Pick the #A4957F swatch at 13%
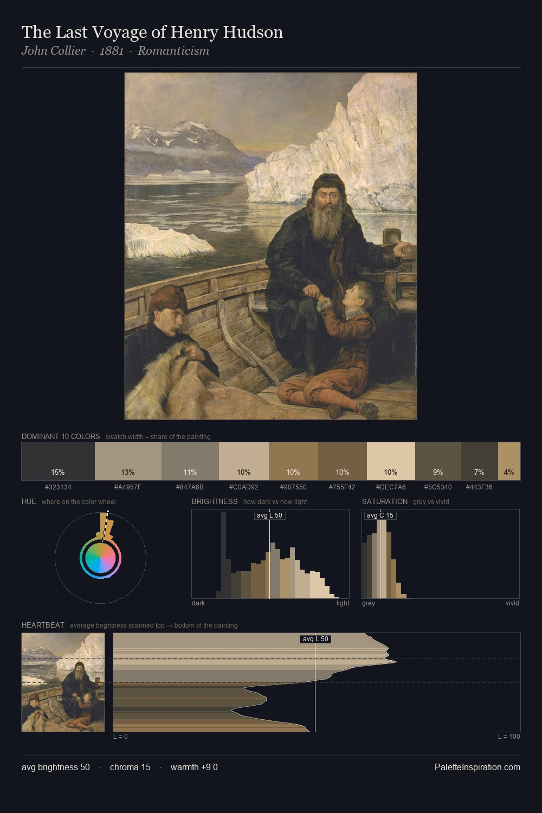Image resolution: width=542 pixels, height=813 pixels. (128, 461)
